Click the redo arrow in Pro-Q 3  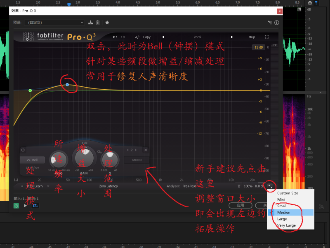(123, 37)
